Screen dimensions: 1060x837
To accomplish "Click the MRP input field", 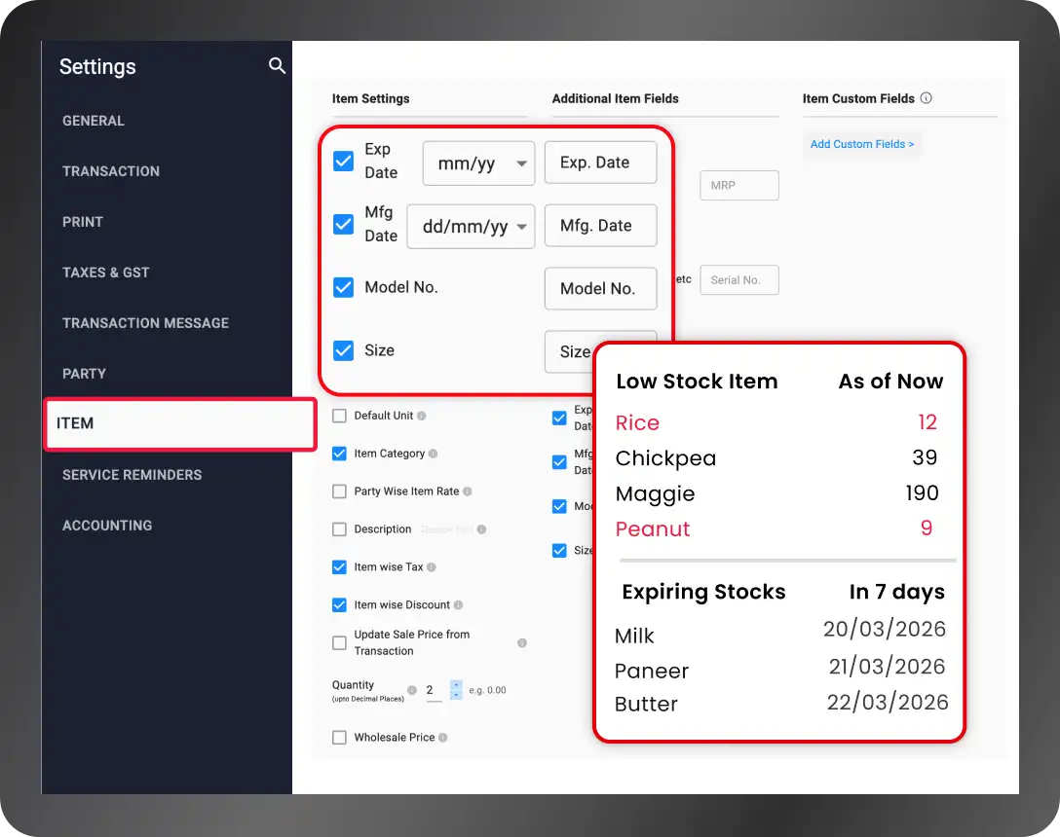I will [x=738, y=185].
